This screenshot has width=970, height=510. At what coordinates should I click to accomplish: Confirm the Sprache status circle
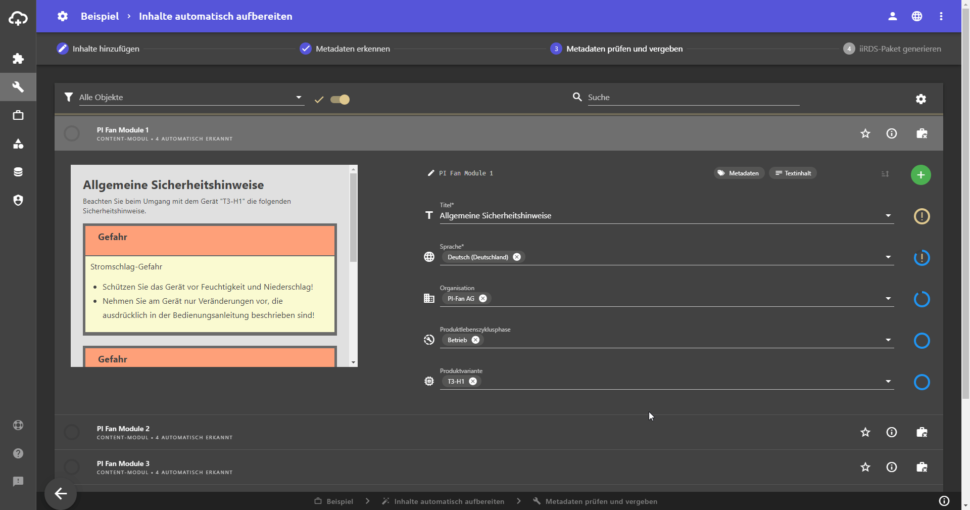[922, 258]
